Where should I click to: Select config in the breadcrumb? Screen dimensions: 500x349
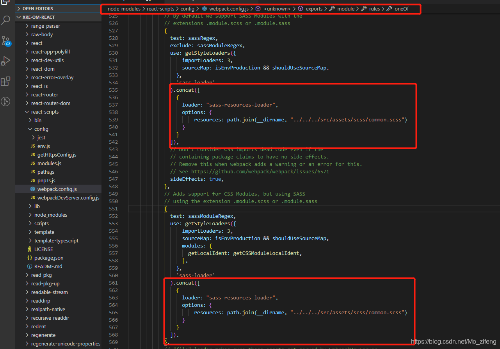click(187, 9)
